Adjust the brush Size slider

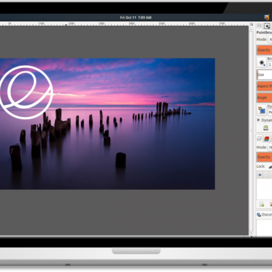click(265, 75)
